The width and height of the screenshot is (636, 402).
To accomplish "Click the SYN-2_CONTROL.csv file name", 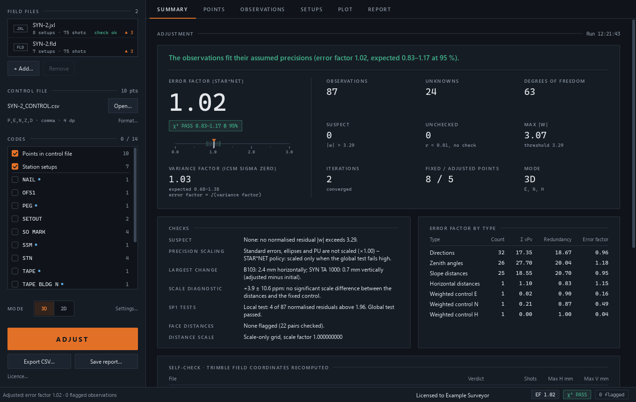I will [x=33, y=106].
